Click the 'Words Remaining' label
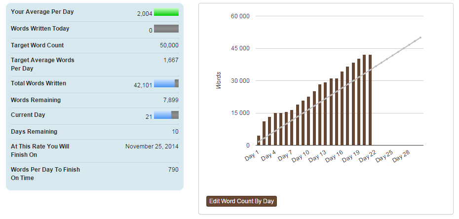Screen dimensions: 459x219 coord(36,100)
